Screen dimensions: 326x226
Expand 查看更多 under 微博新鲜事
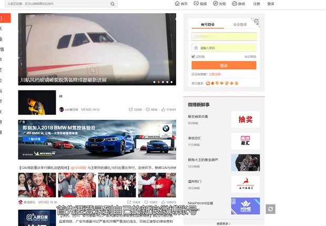[224, 223]
